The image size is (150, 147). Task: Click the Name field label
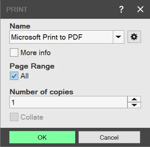[x=20, y=26]
